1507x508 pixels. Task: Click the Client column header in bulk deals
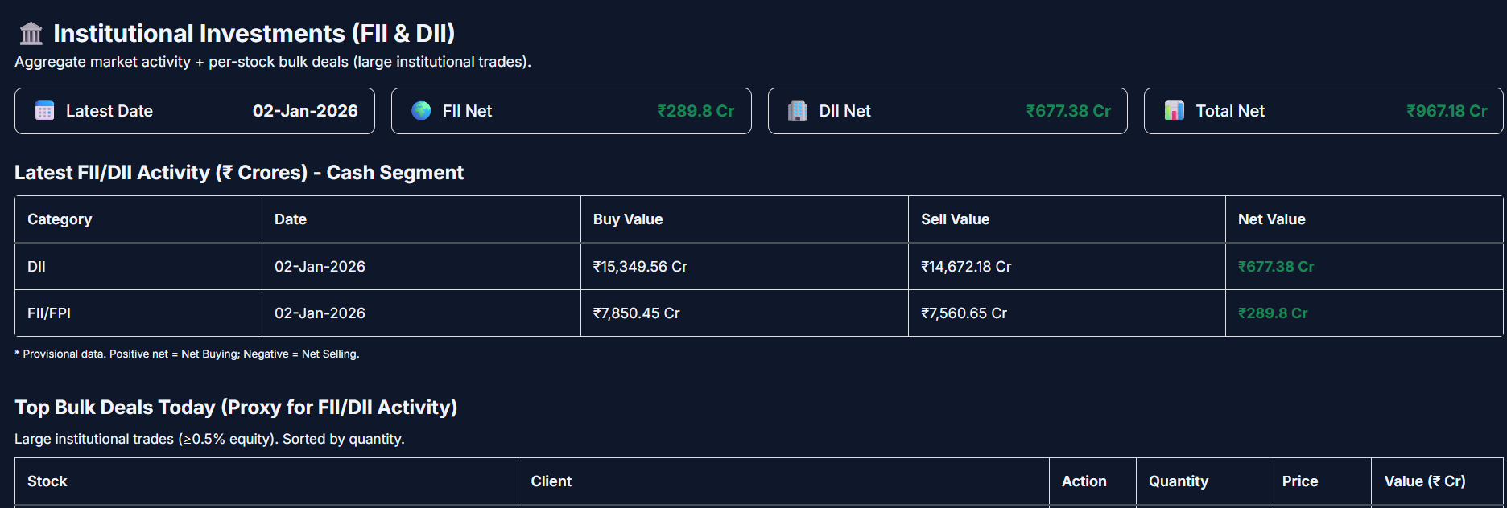(x=551, y=481)
